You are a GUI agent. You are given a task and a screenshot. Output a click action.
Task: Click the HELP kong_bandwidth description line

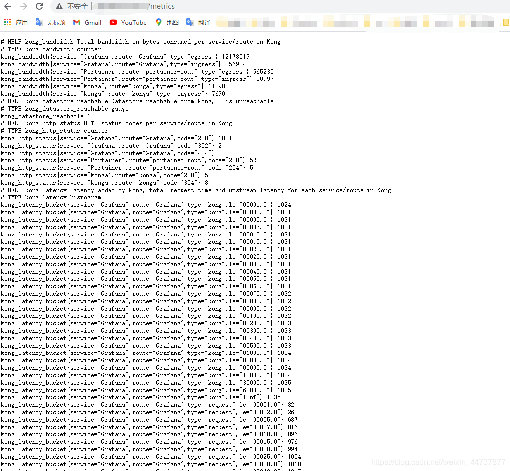click(141, 42)
